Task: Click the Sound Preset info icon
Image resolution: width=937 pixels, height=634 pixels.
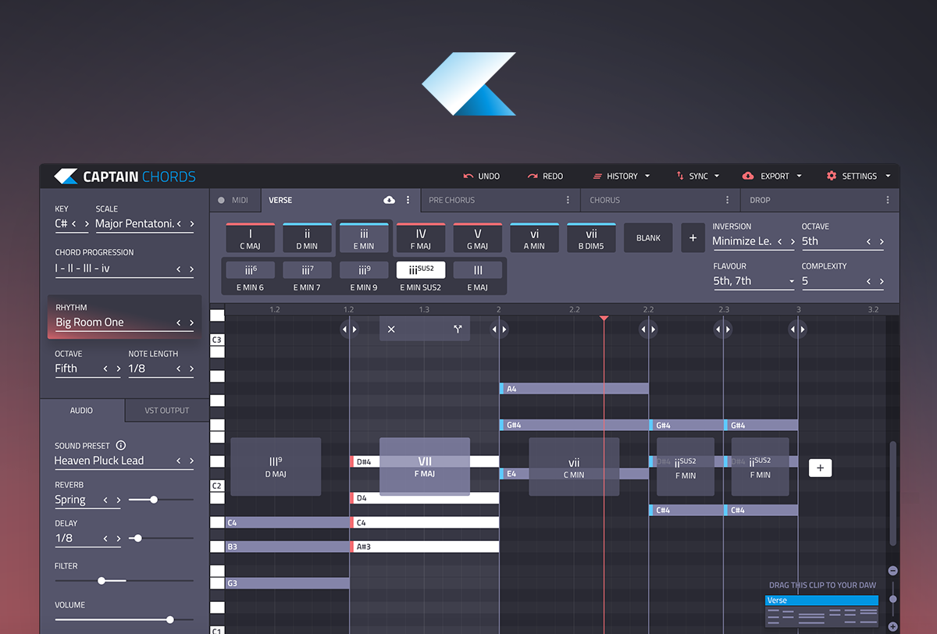Action: click(x=121, y=445)
